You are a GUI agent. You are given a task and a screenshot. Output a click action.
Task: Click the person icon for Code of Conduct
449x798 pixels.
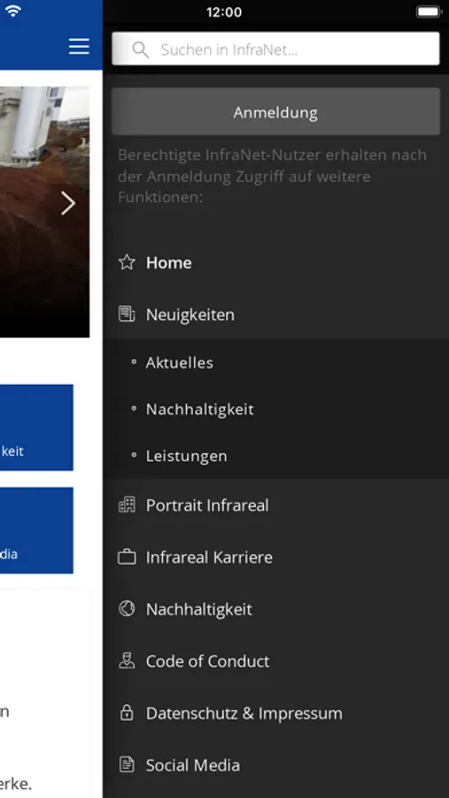tap(127, 661)
